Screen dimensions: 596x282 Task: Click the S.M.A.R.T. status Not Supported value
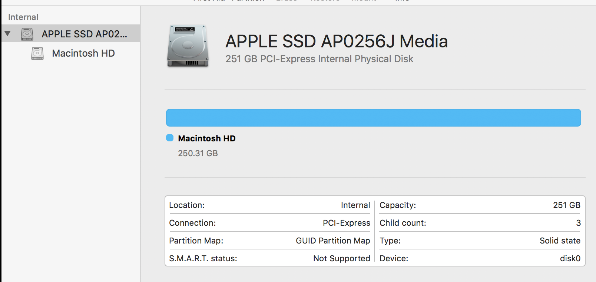[342, 258]
